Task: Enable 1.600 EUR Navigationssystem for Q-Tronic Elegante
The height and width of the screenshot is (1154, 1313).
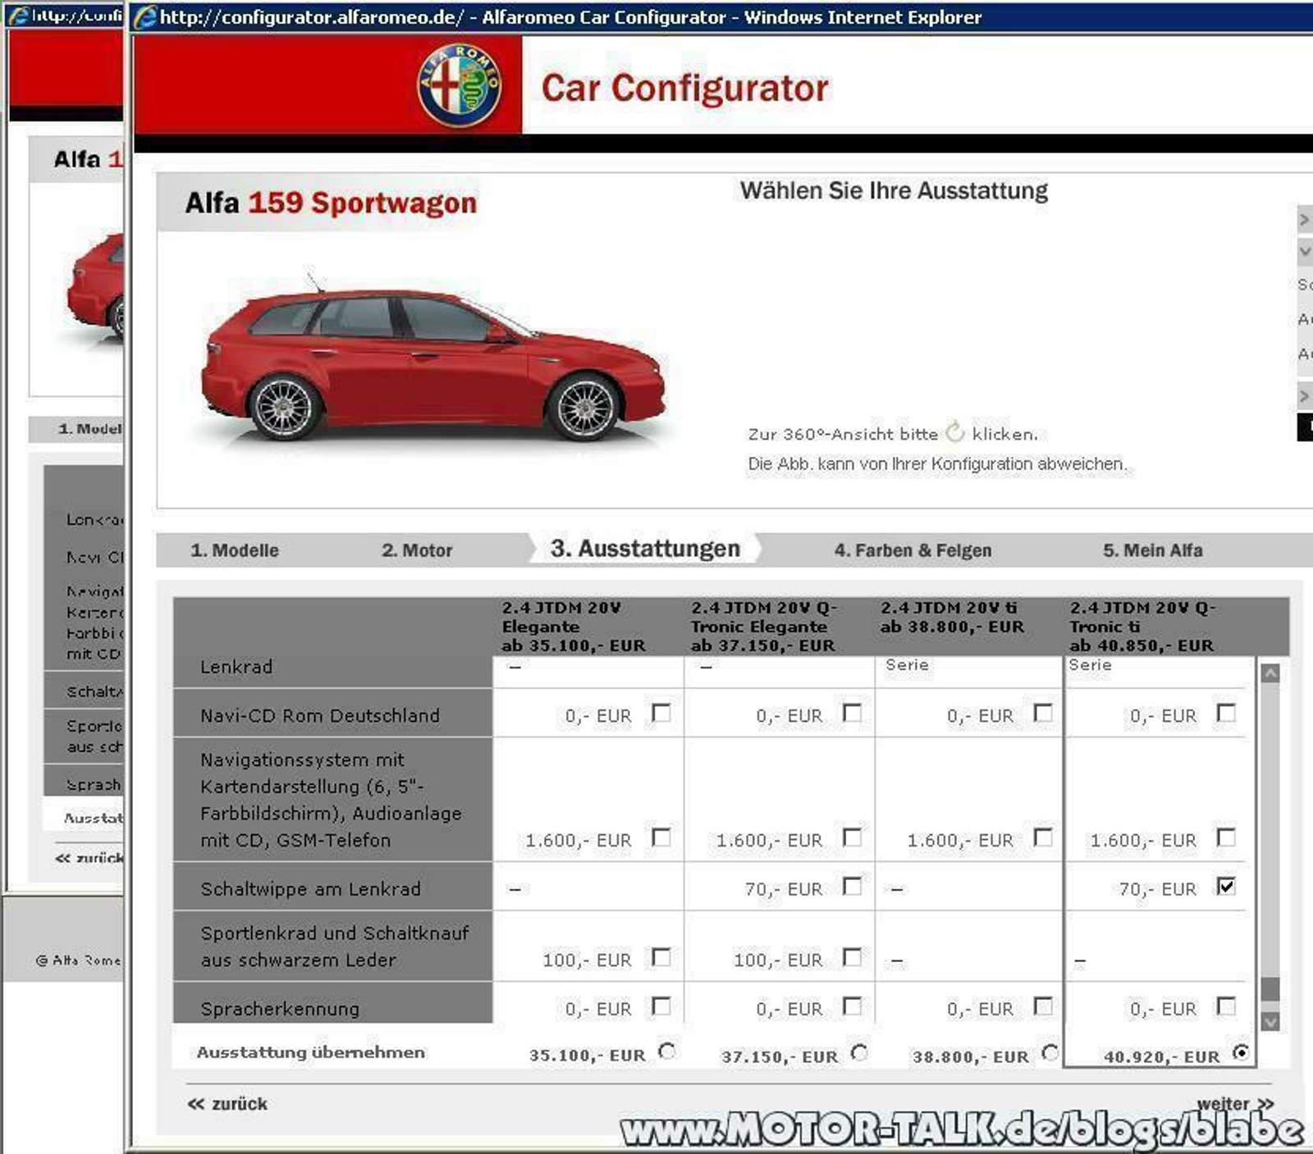Action: coord(853,837)
